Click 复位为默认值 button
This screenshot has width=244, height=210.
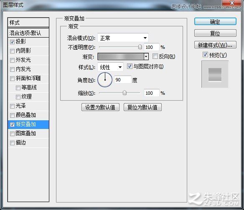point(142,107)
